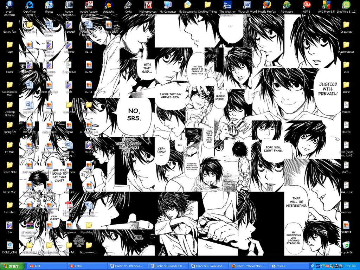Select the Deep Art folder
This screenshot has height=270, width=360.
pyautogui.click(x=69, y=247)
